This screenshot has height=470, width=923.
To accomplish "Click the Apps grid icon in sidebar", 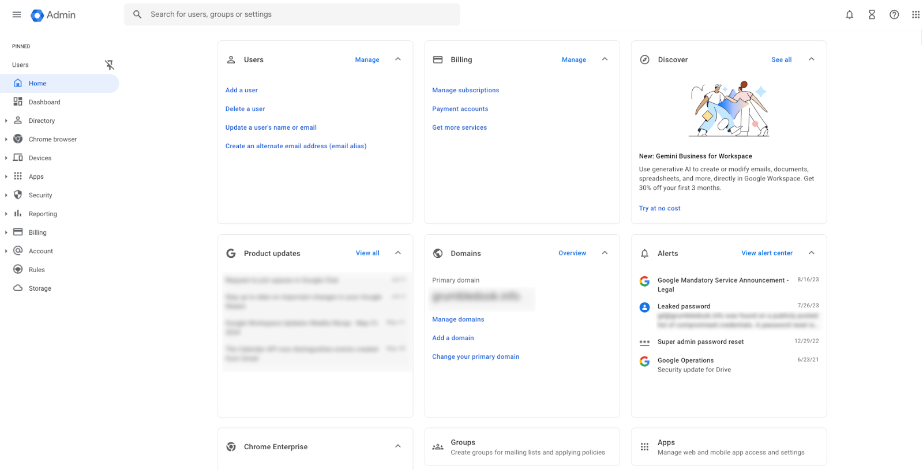I will pos(18,176).
